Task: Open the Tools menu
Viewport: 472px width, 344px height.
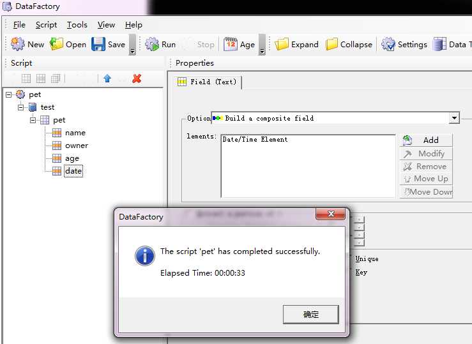Action: (77, 25)
